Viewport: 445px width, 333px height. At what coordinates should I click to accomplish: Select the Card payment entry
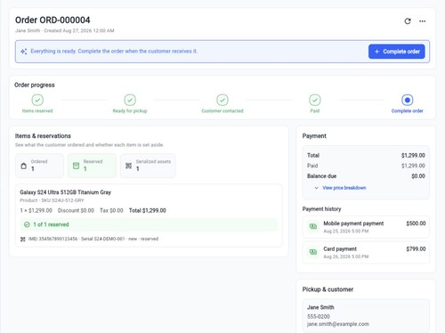(x=366, y=253)
